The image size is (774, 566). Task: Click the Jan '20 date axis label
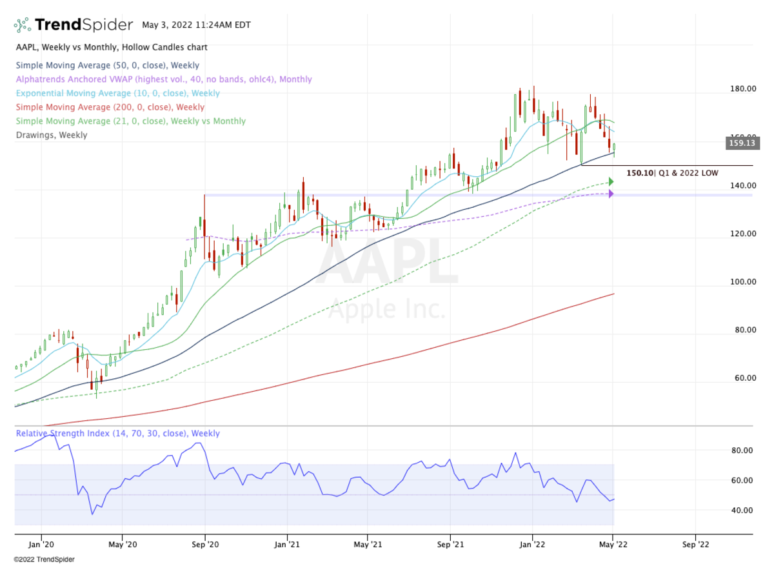tap(41, 544)
